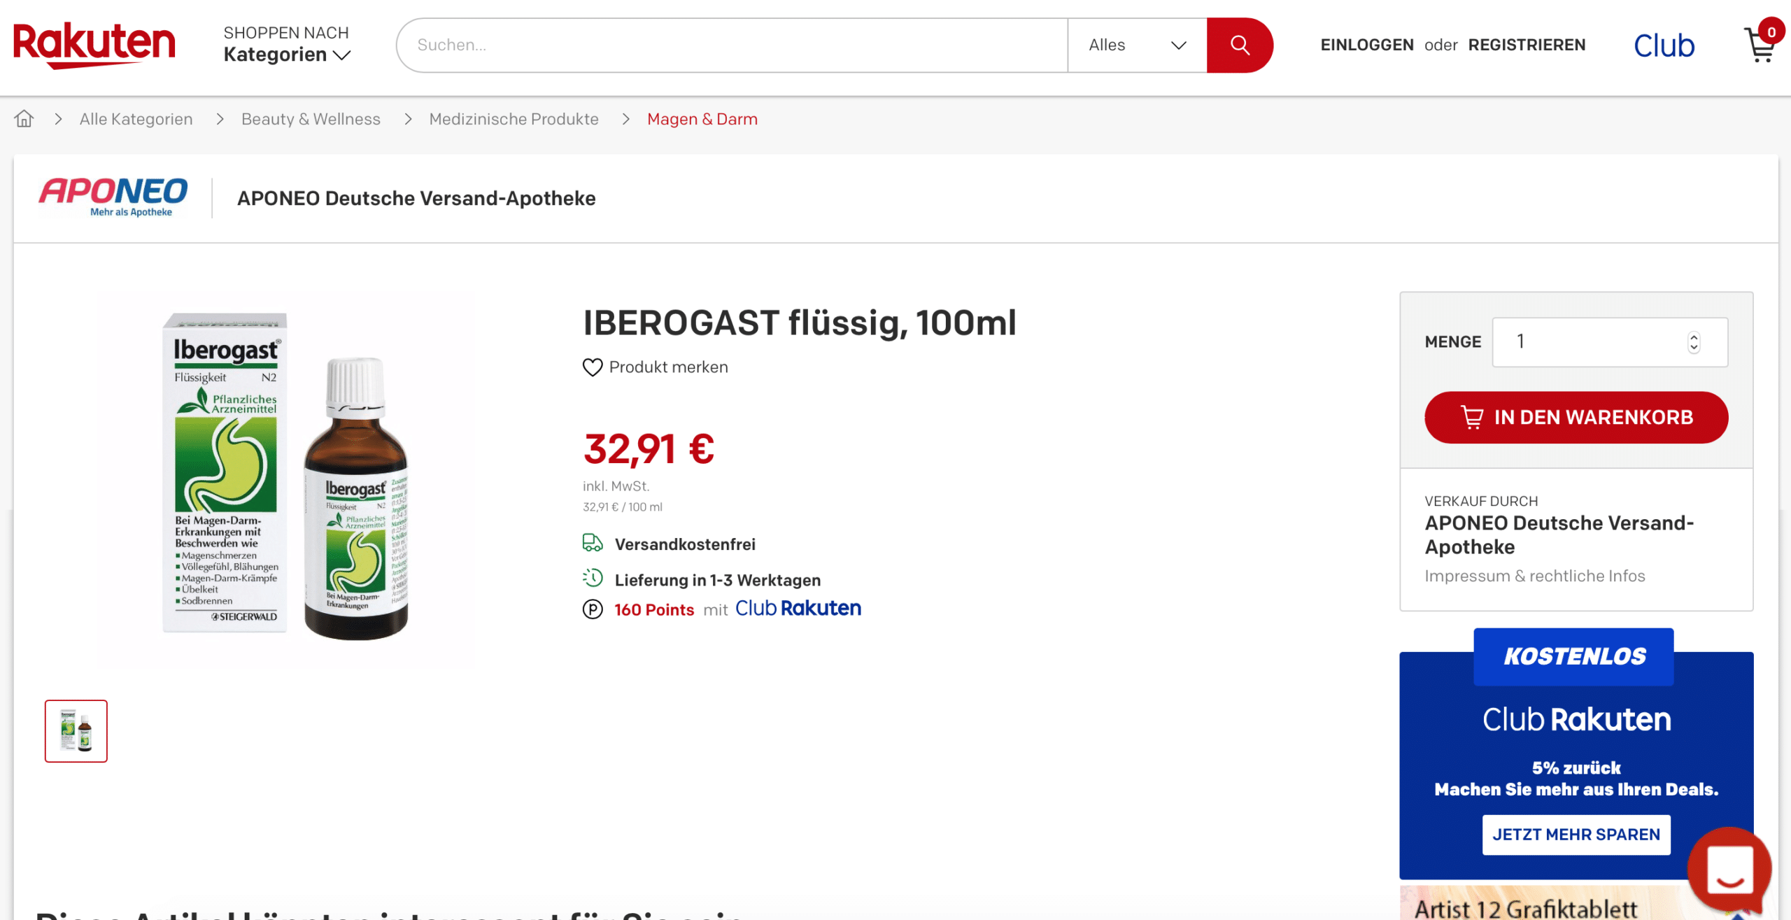Open the Alles search category dropdown

click(1138, 45)
